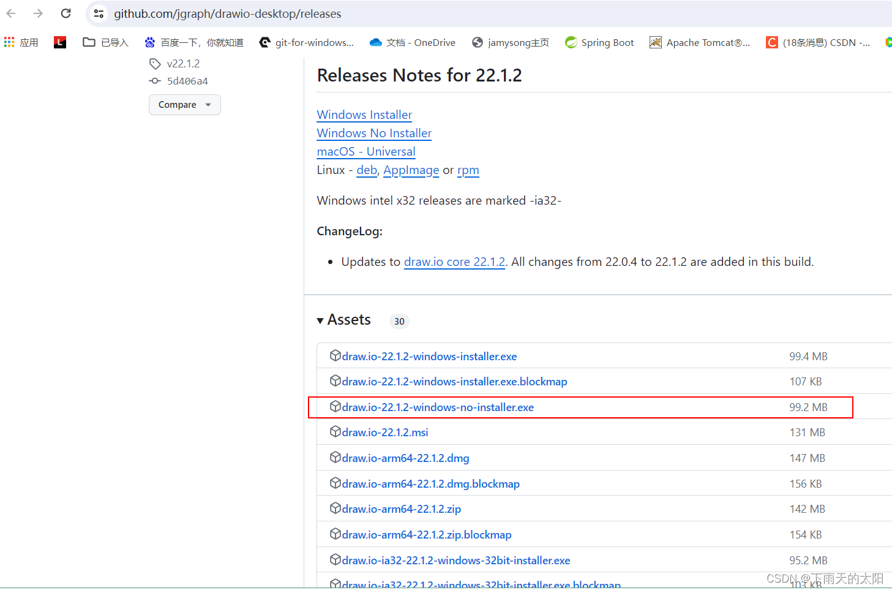Click the 131 MB file size text
The height and width of the screenshot is (590, 892).
[808, 433]
